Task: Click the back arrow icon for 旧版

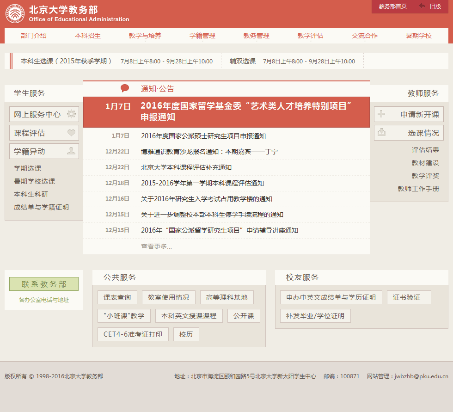Action: [x=422, y=6]
